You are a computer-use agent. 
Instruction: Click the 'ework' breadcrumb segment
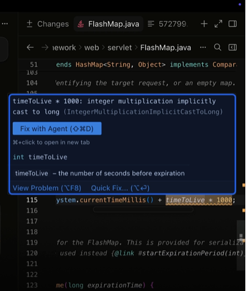[x=64, y=47]
